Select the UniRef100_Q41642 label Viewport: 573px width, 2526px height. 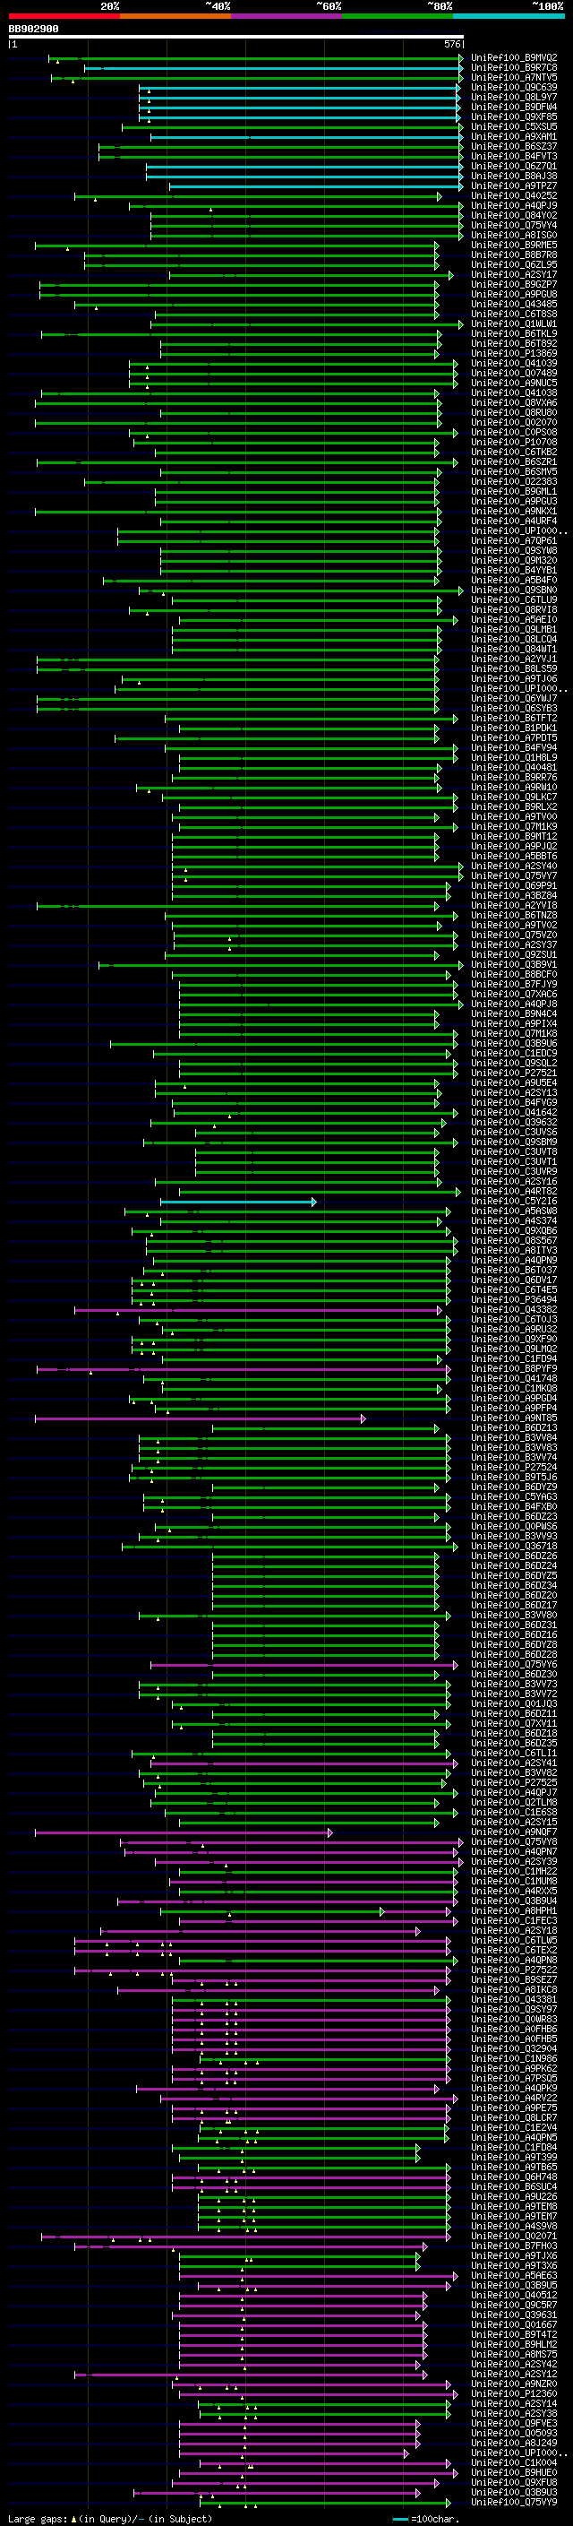(x=514, y=1112)
